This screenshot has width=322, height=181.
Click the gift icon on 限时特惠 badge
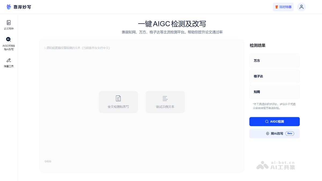(277, 7)
